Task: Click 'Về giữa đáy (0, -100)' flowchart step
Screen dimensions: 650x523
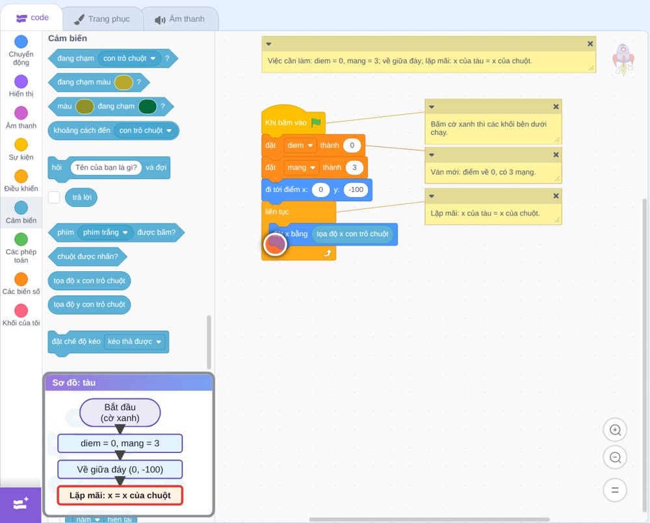Action: 120,469
